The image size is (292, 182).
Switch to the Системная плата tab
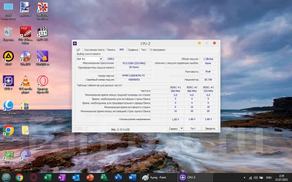click(94, 50)
